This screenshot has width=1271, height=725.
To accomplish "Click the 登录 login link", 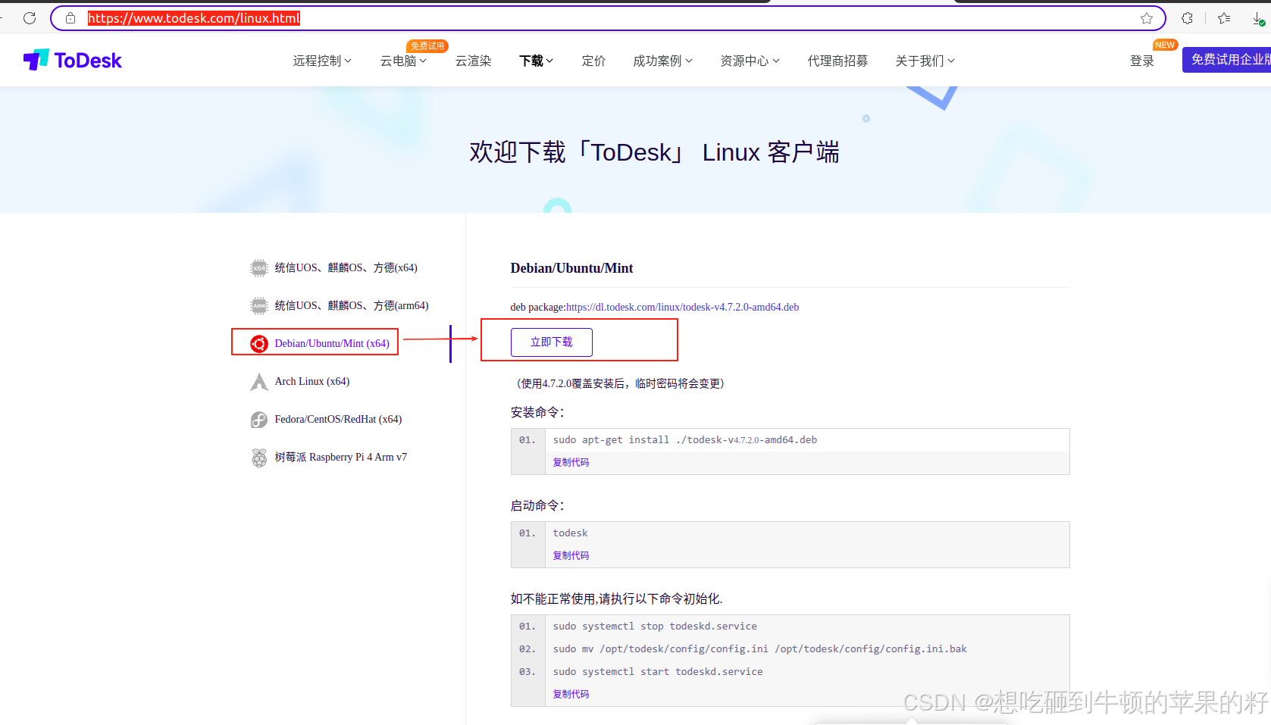I will (x=1141, y=61).
